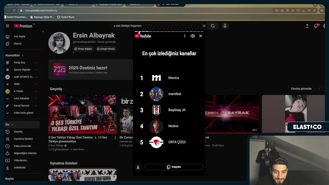Open child photo video thumbnail

point(293,114)
